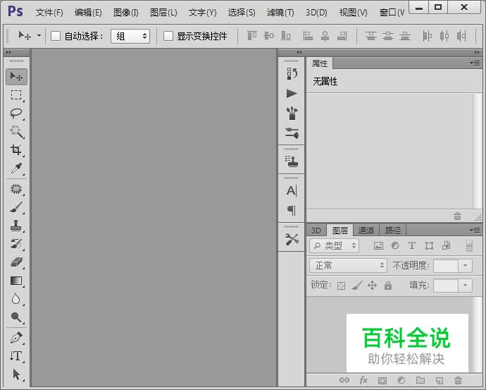Collapse the right panel dock to icons
The height and width of the screenshot is (390, 486).
477,53
